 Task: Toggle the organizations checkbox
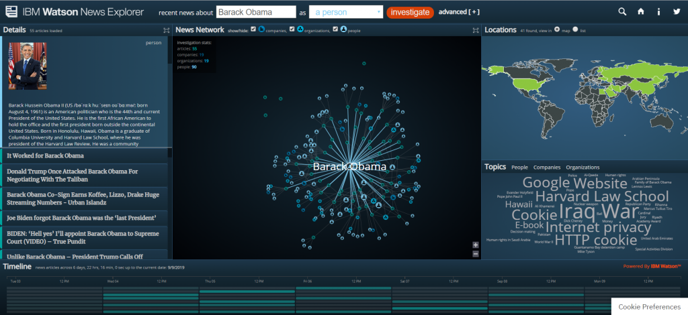292,29
